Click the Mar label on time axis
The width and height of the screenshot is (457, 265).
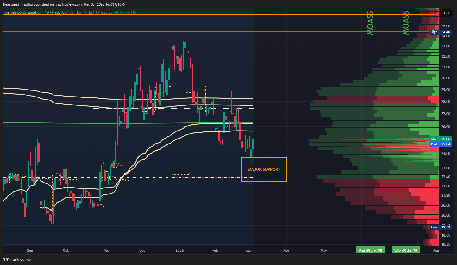(249, 251)
